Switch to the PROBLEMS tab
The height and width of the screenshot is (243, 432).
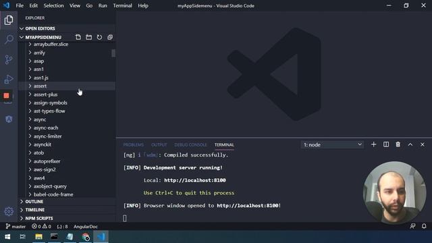click(134, 144)
